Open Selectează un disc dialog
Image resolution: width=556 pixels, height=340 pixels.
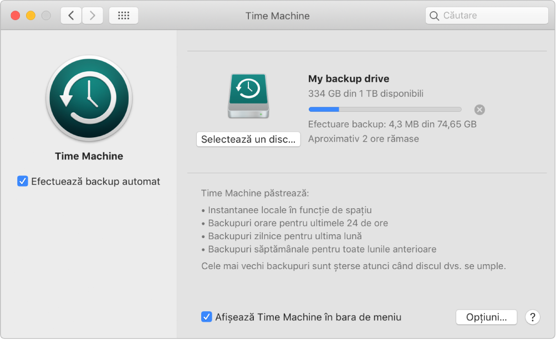pos(248,139)
